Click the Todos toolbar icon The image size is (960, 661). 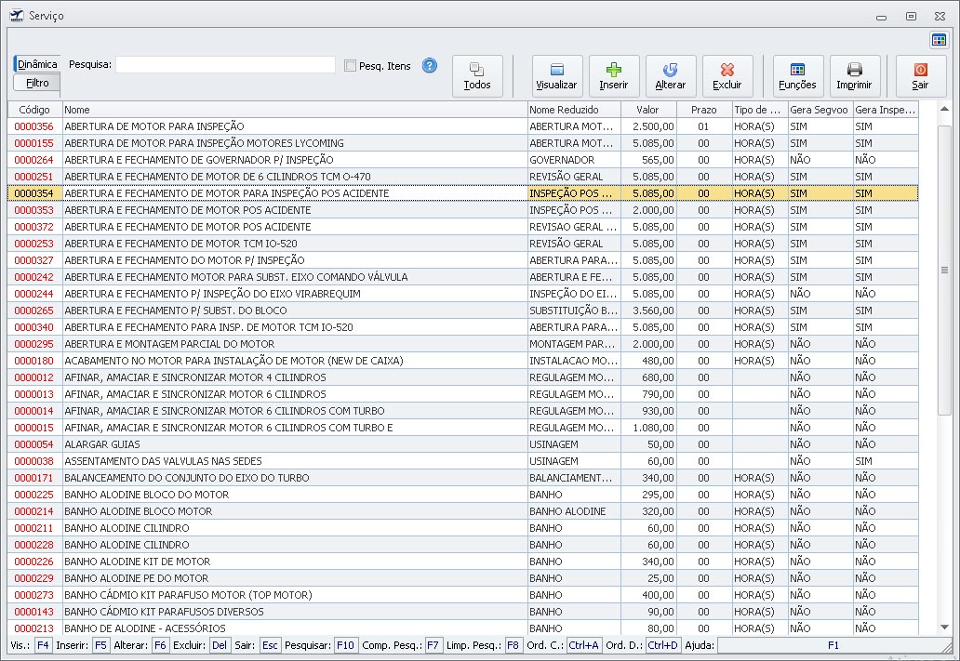point(477,75)
